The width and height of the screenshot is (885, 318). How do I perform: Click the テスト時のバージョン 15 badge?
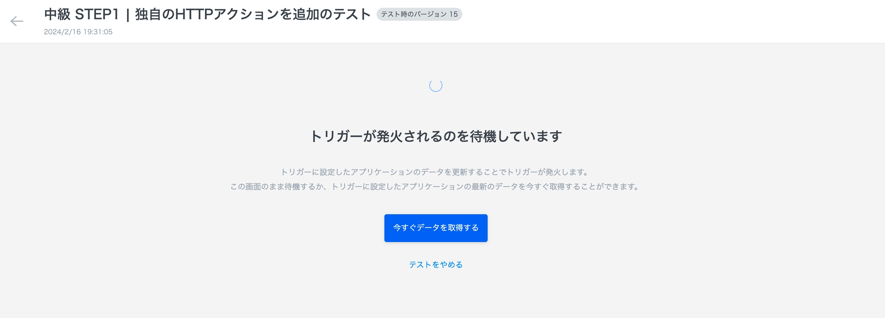point(419,14)
